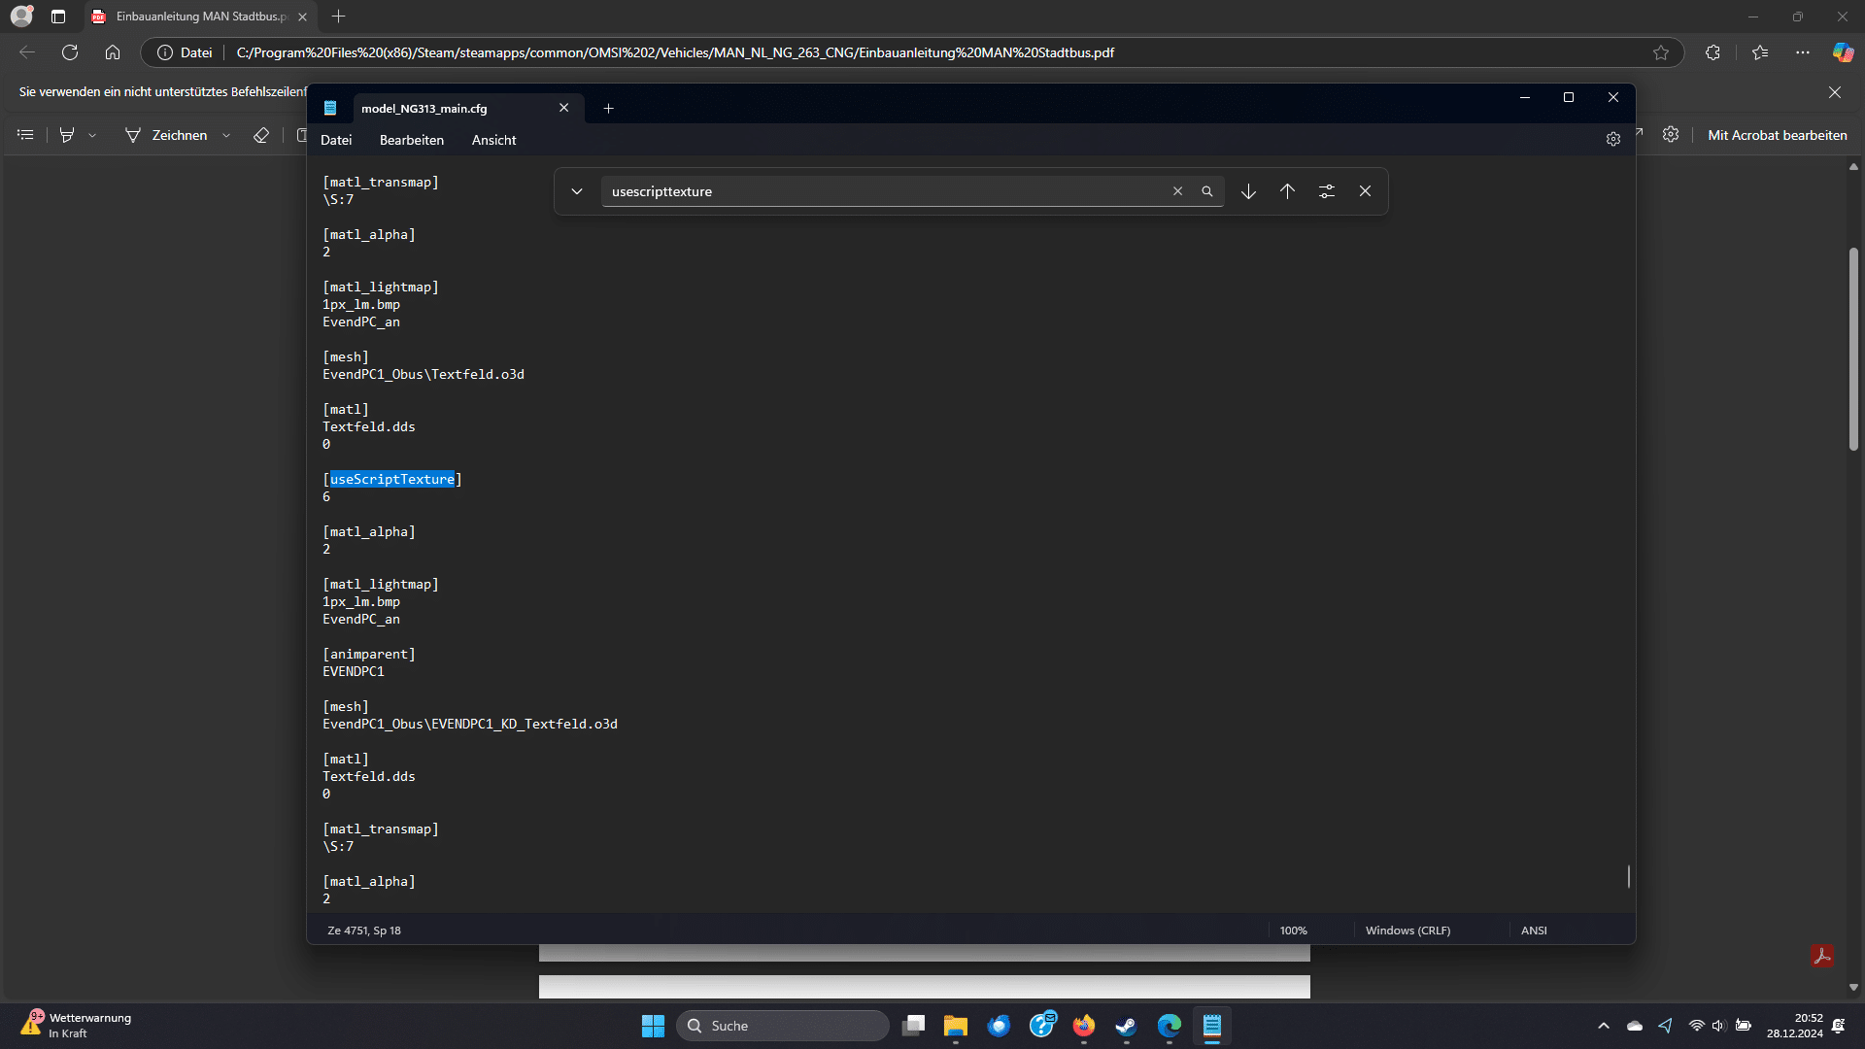Image resolution: width=1865 pixels, height=1049 pixels.
Task: Click Mit Acrobat bearbeiten
Action: pyautogui.click(x=1777, y=135)
